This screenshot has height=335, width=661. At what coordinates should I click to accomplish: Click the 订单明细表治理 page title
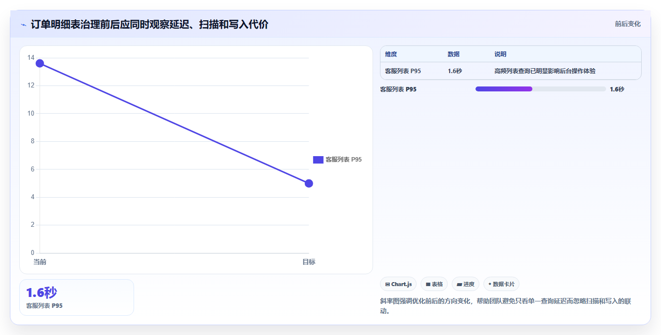pos(149,25)
